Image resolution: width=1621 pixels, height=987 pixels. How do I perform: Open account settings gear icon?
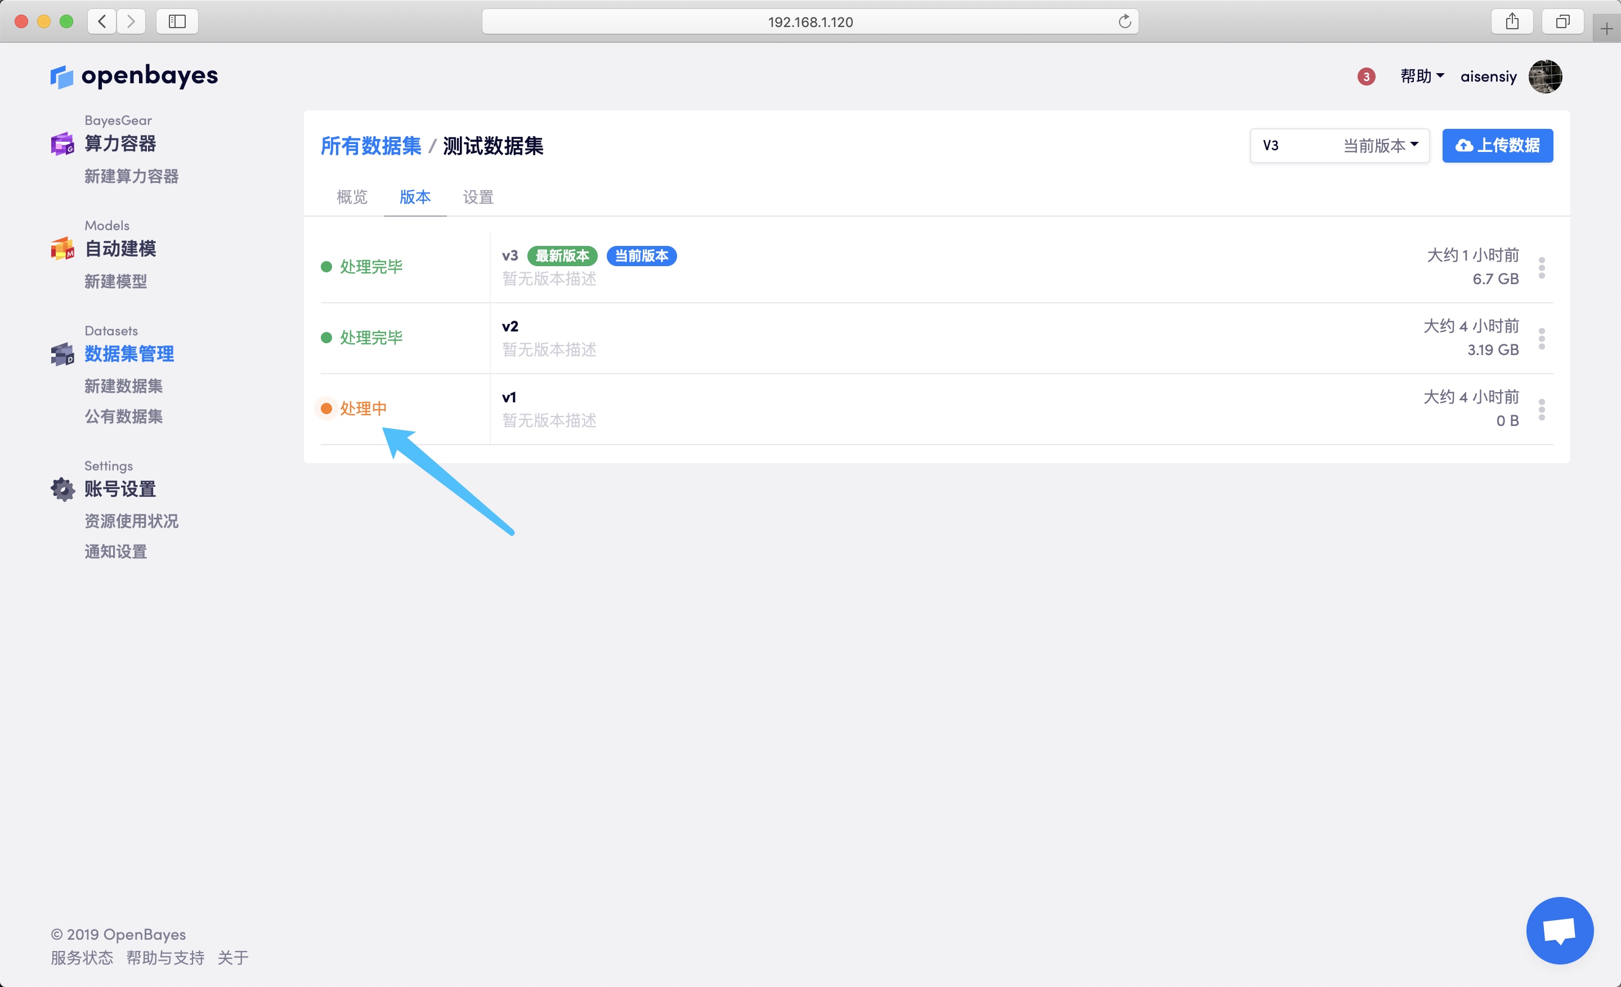[62, 489]
